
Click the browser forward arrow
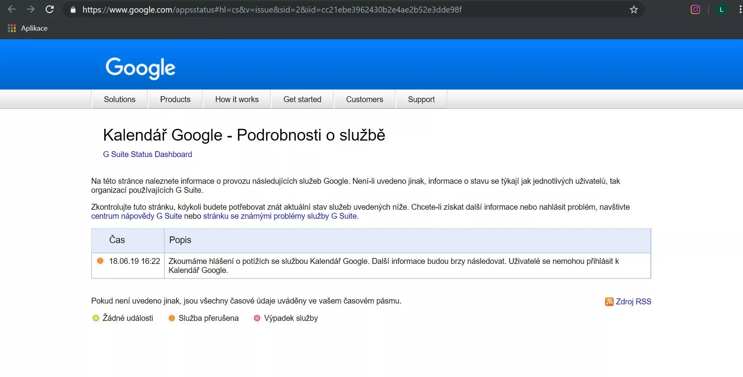(x=31, y=9)
